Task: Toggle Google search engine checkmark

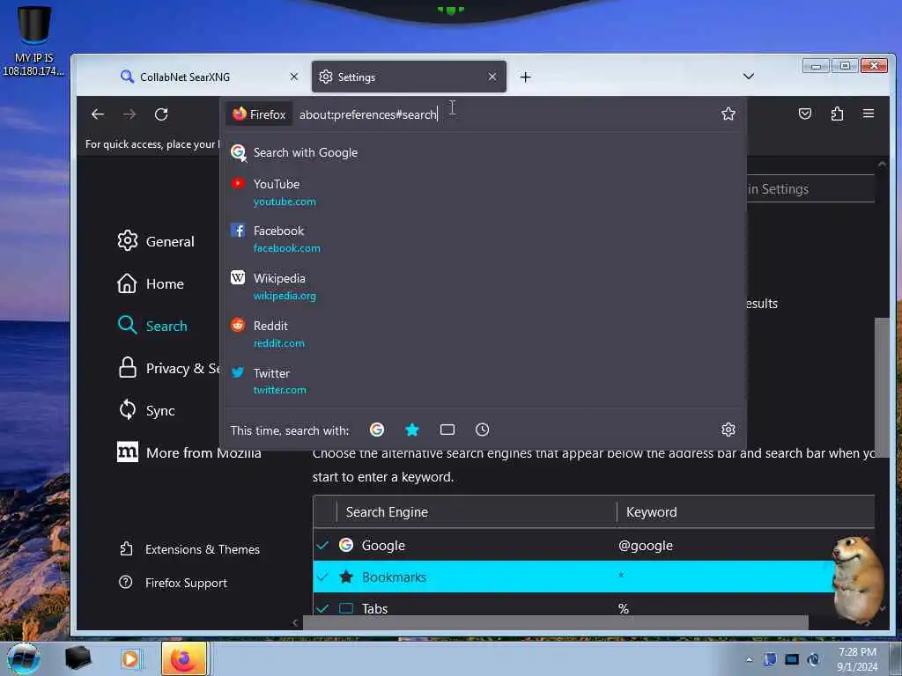Action: 322,545
